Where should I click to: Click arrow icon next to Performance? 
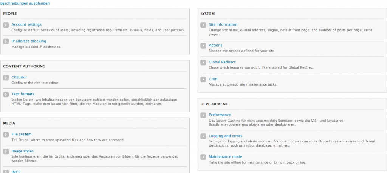coord(203,115)
